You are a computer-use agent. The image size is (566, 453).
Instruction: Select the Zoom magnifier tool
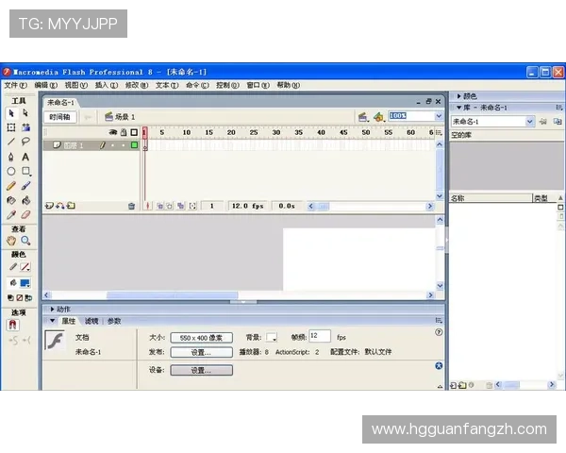click(25, 241)
